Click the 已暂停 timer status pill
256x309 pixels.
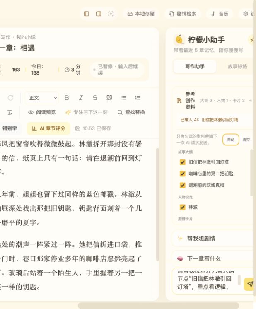tap(118, 70)
